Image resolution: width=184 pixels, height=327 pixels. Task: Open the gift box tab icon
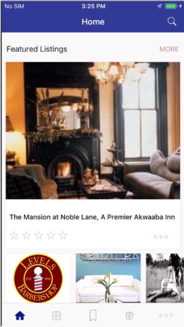[129, 315]
